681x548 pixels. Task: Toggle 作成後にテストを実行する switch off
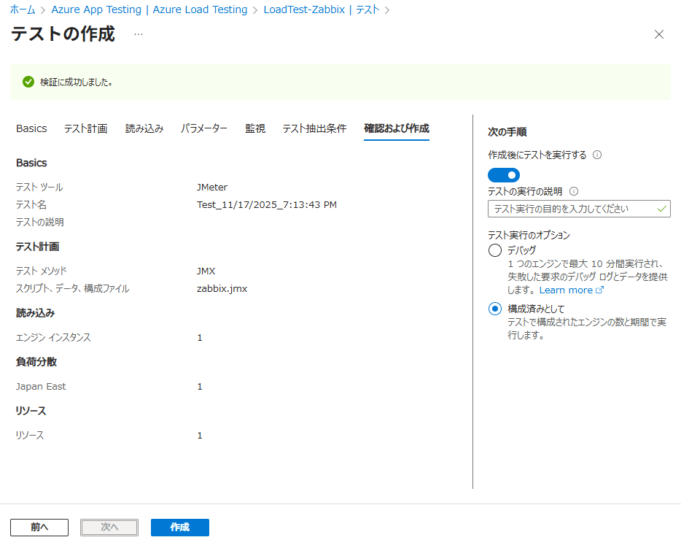point(504,174)
